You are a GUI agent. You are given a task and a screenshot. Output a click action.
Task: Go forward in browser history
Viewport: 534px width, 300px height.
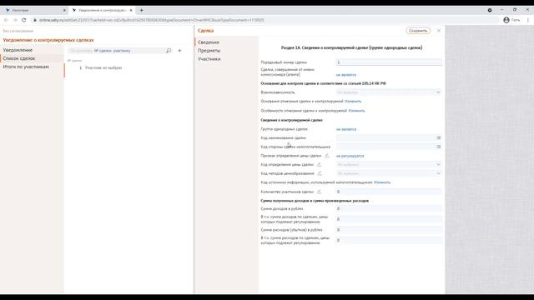15,20
